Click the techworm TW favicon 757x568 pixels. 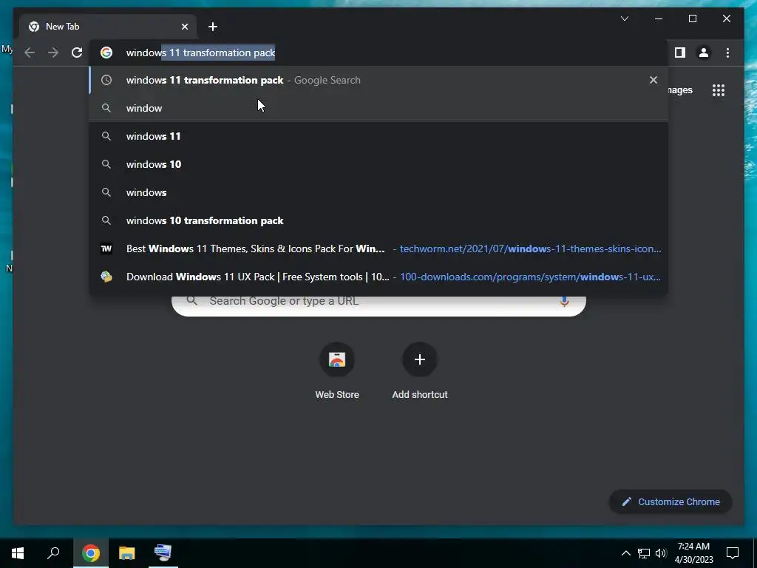[x=106, y=248]
